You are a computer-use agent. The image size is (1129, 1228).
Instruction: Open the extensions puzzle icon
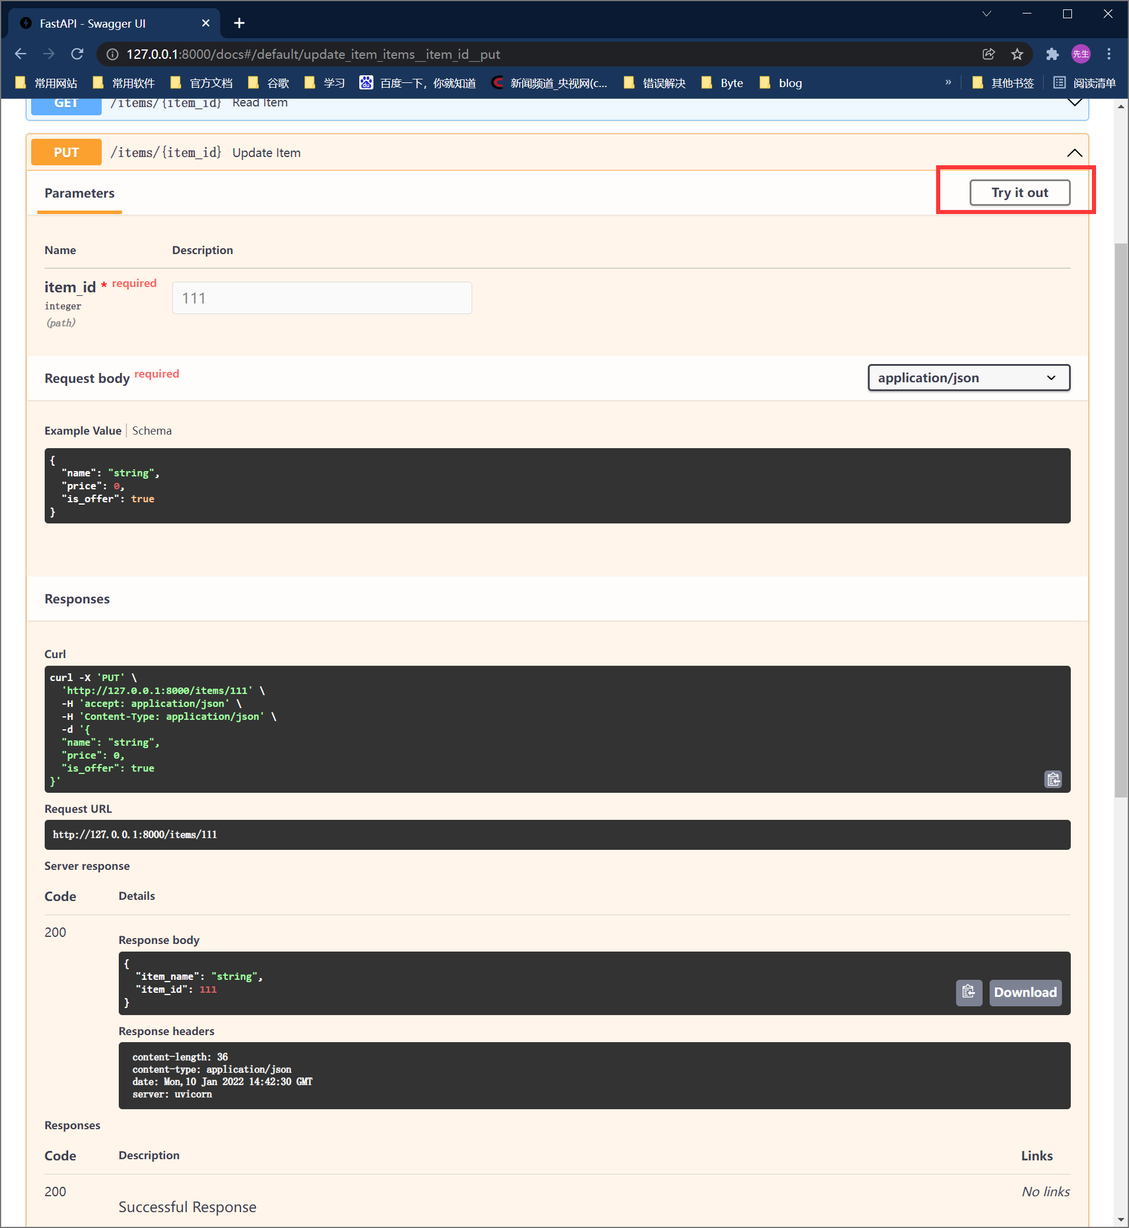(1052, 54)
